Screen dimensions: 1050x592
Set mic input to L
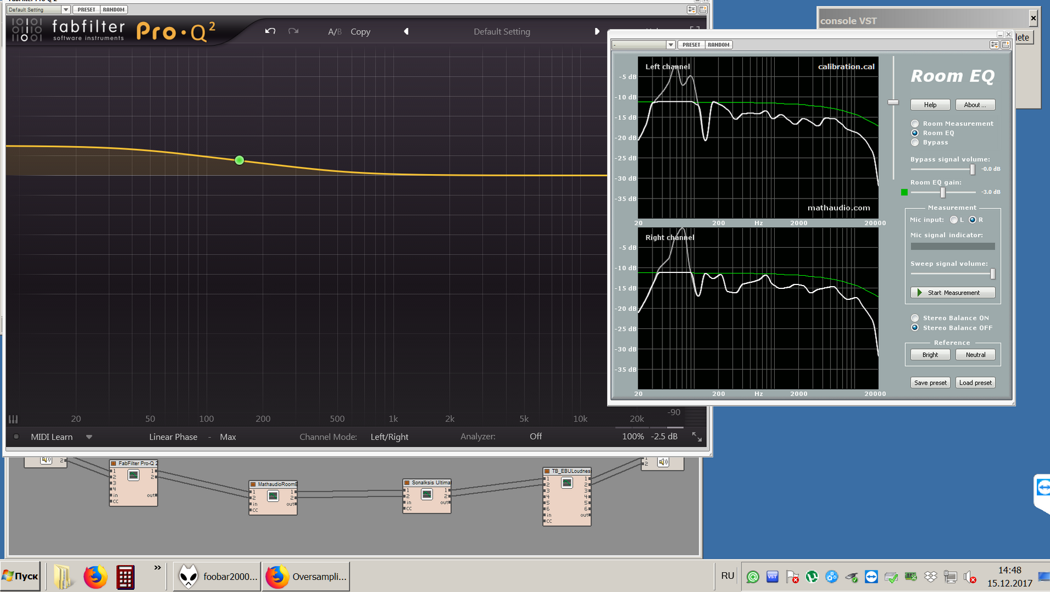tap(953, 220)
